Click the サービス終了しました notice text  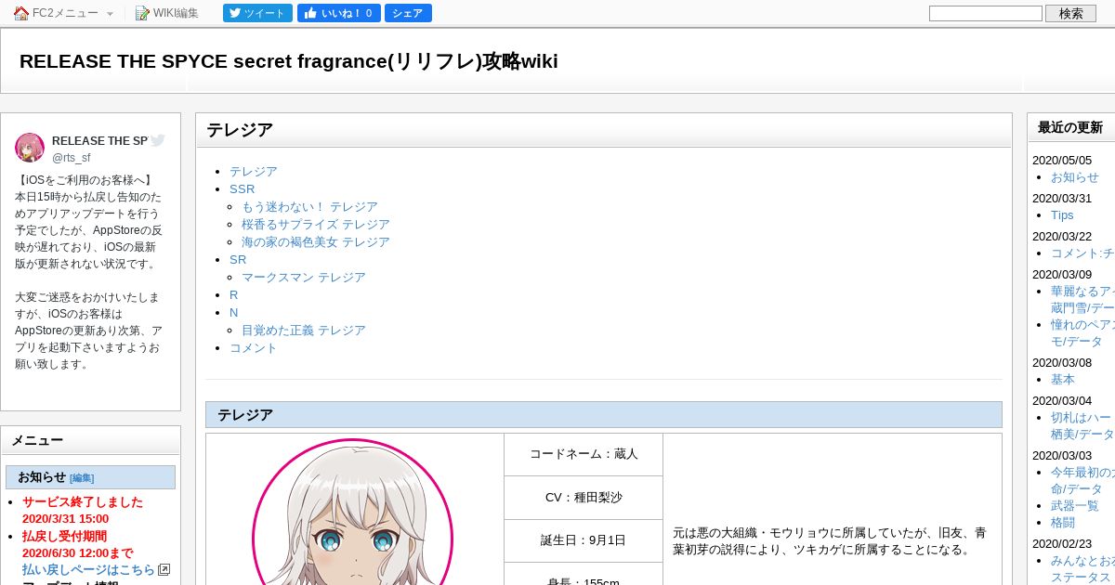point(83,502)
